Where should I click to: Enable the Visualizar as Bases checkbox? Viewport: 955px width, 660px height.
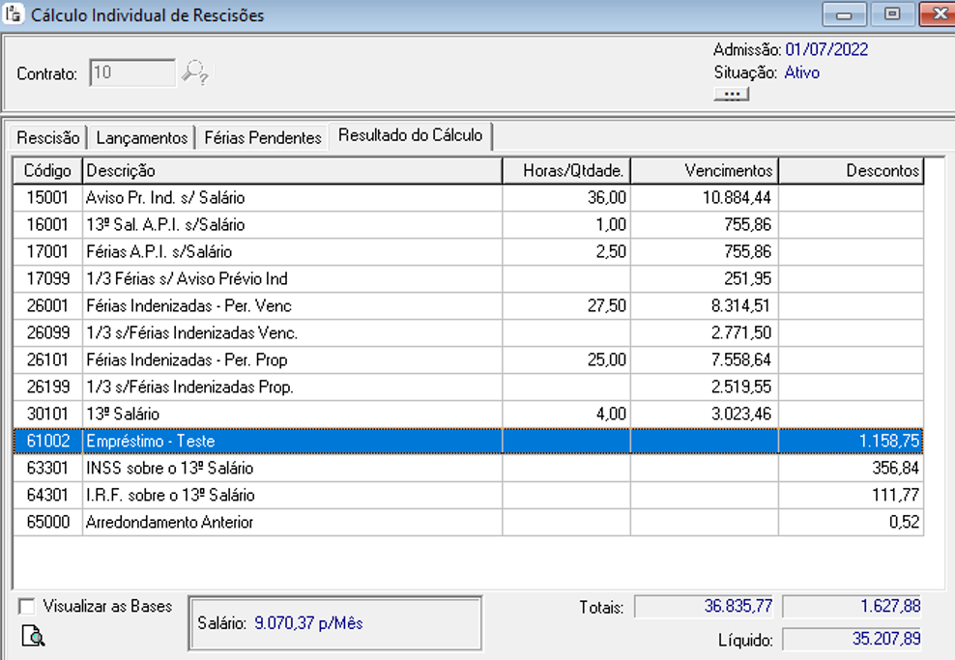click(x=27, y=607)
